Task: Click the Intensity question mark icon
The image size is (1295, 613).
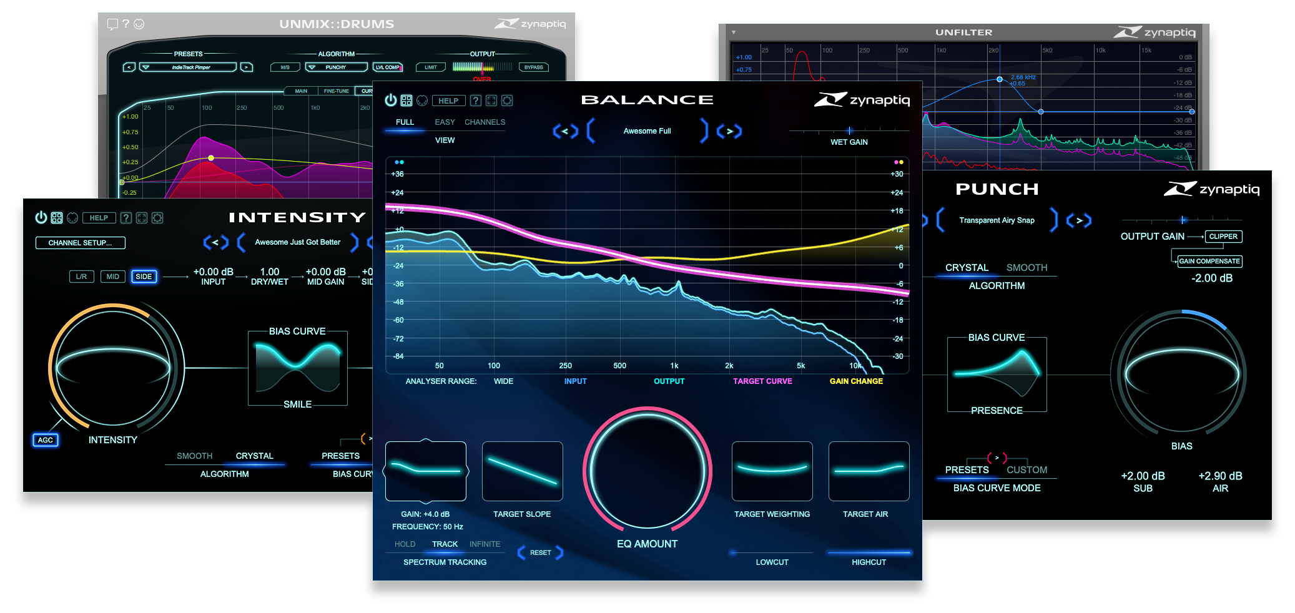Action: point(126,218)
